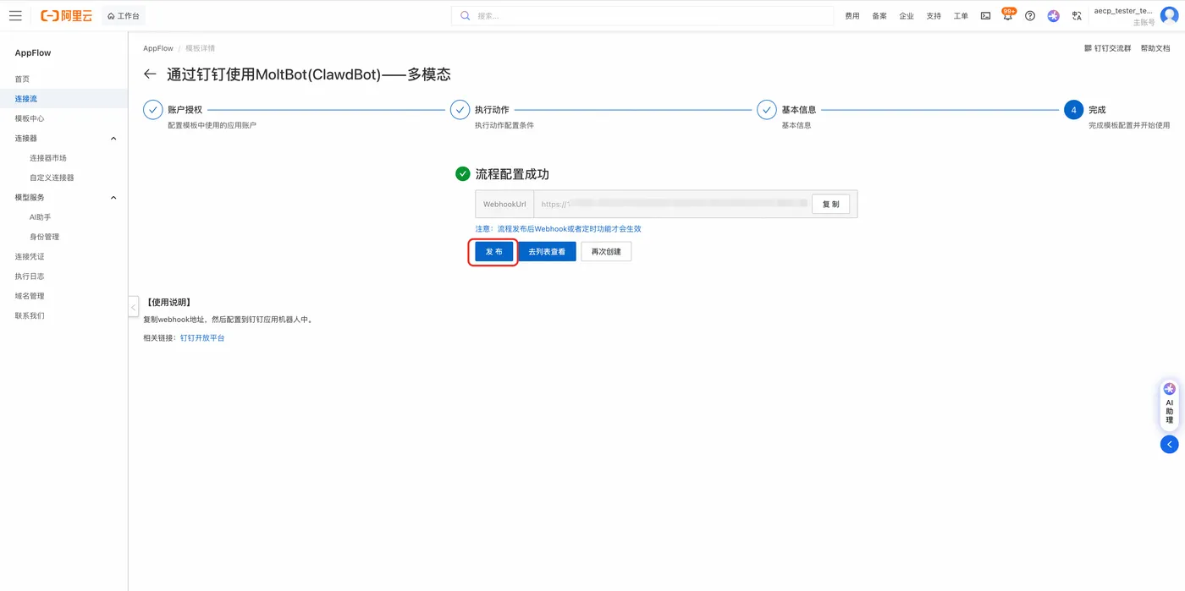
Task: Click the green success check icon
Action: pyautogui.click(x=462, y=174)
